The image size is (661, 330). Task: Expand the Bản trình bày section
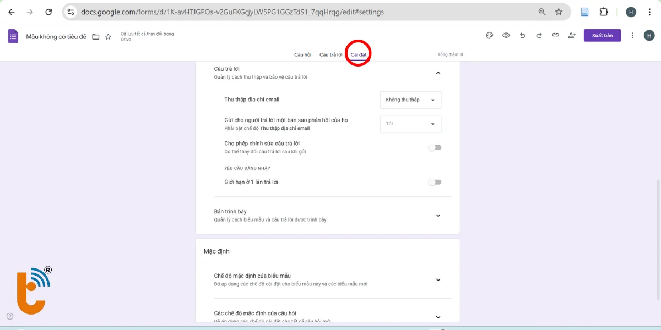tap(438, 216)
